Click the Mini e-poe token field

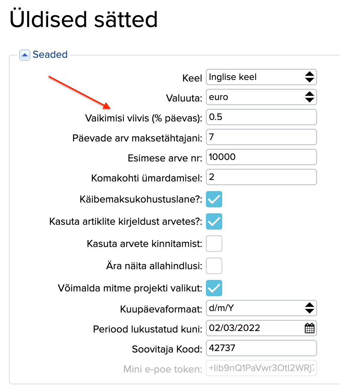click(x=261, y=368)
